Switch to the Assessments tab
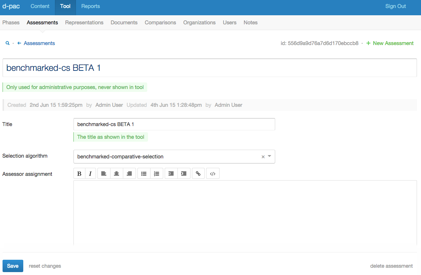 coord(42,23)
